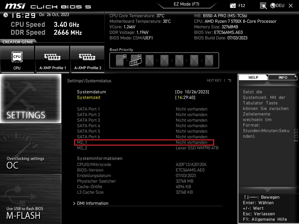Click the Systeminformationen heading

(100, 158)
